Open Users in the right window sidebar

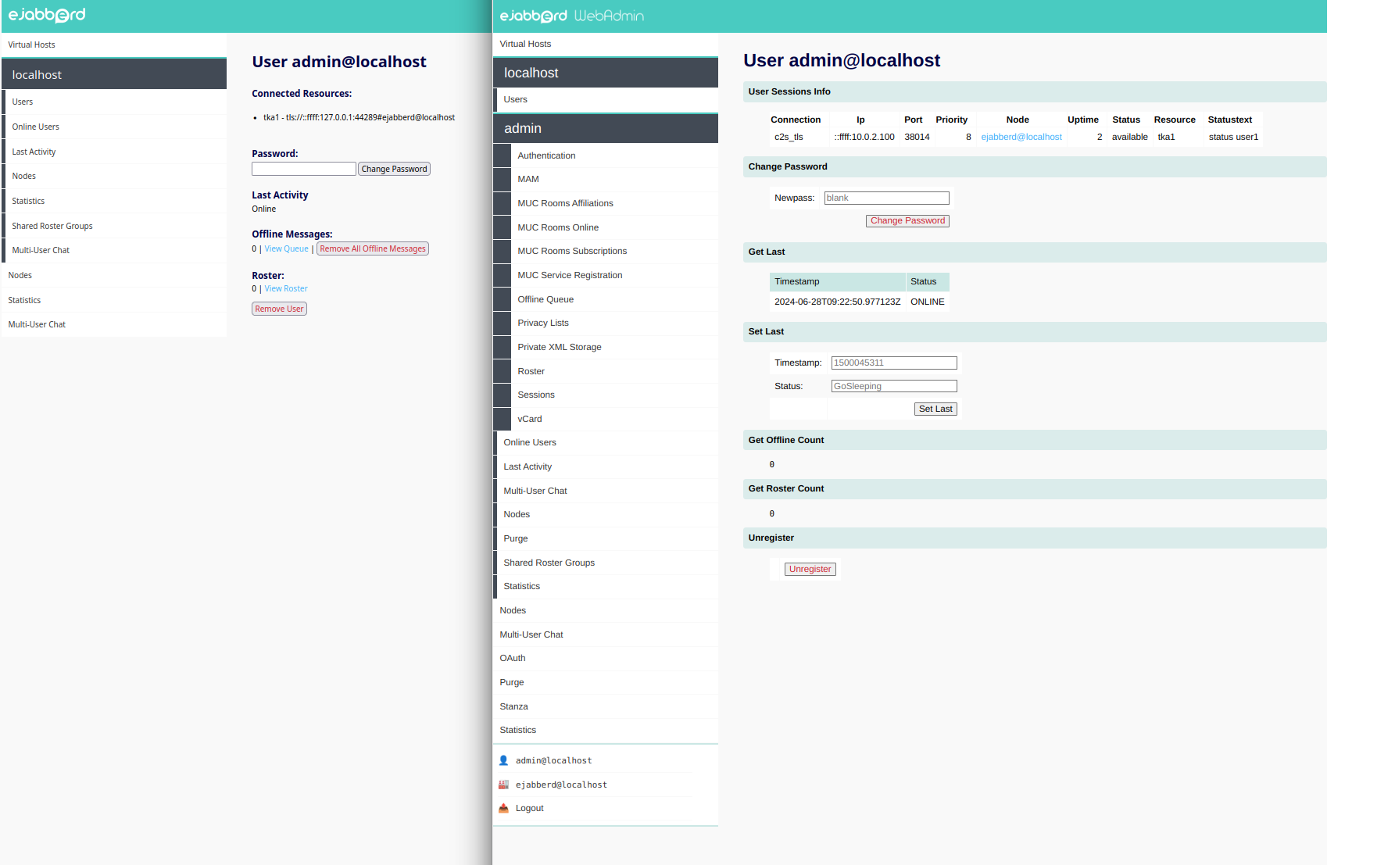(x=515, y=99)
